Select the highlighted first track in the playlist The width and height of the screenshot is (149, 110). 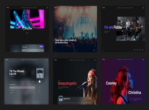(x=22, y=87)
